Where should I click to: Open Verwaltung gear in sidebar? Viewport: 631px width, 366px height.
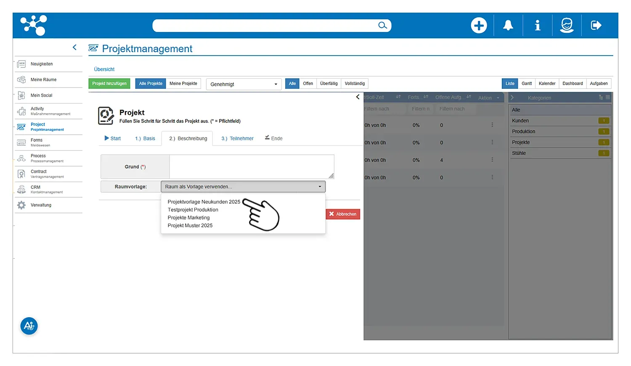click(x=21, y=205)
